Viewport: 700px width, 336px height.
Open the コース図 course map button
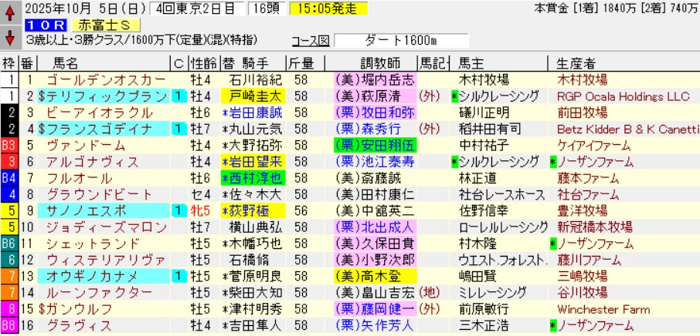click(x=311, y=40)
